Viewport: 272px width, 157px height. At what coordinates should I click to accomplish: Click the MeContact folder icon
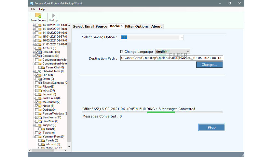click(40, 102)
